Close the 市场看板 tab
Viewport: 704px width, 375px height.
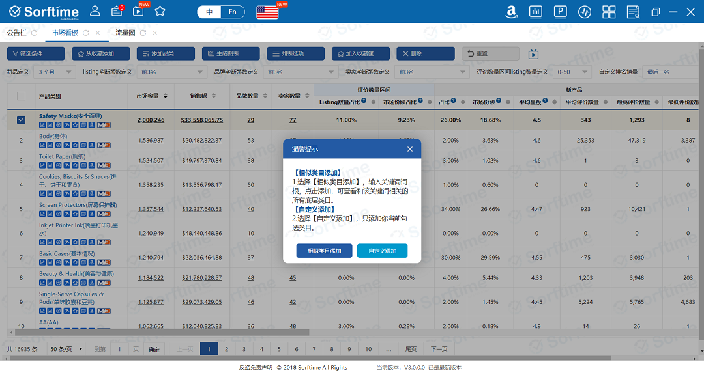pyautogui.click(x=98, y=33)
